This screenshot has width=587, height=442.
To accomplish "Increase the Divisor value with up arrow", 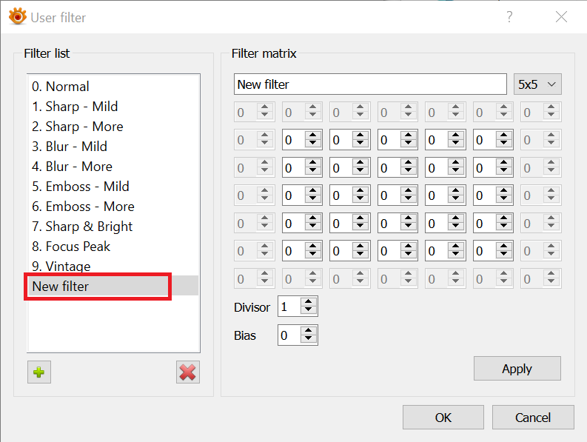I will (309, 302).
